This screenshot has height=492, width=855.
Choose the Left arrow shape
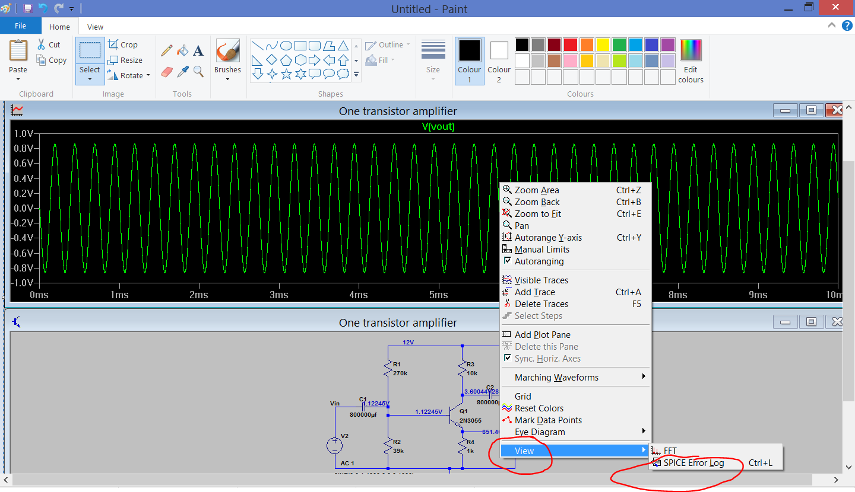[329, 60]
